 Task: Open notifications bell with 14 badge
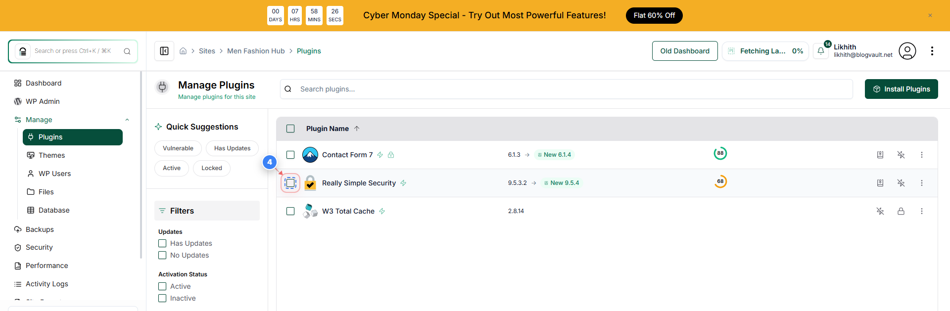(821, 51)
